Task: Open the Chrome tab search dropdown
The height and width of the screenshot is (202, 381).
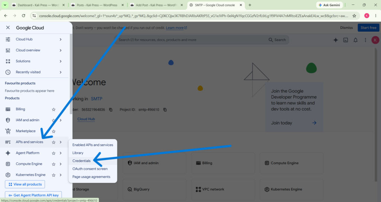Action: 5,5
